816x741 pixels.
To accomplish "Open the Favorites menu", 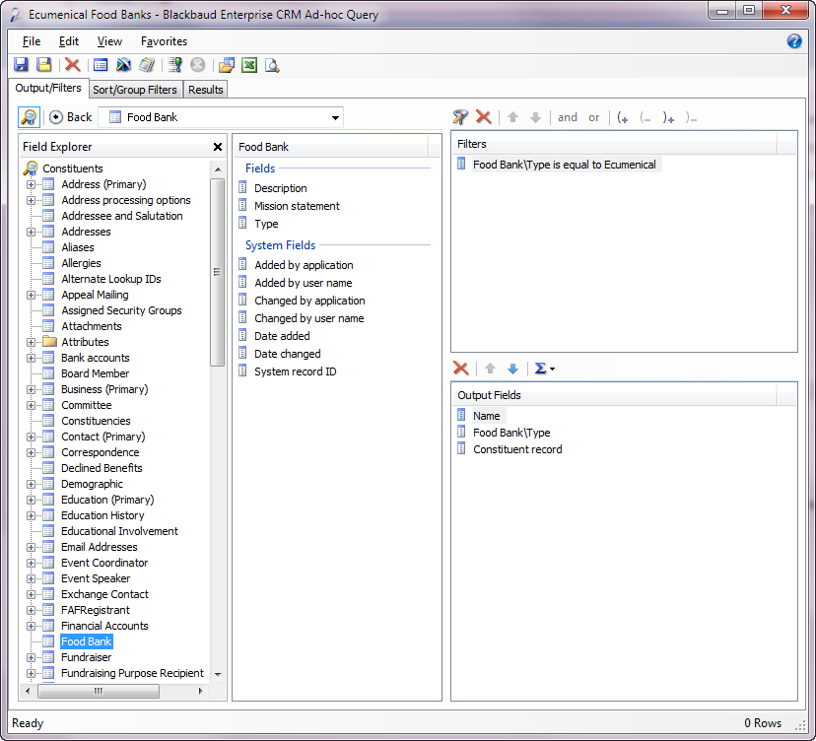I will 164,41.
